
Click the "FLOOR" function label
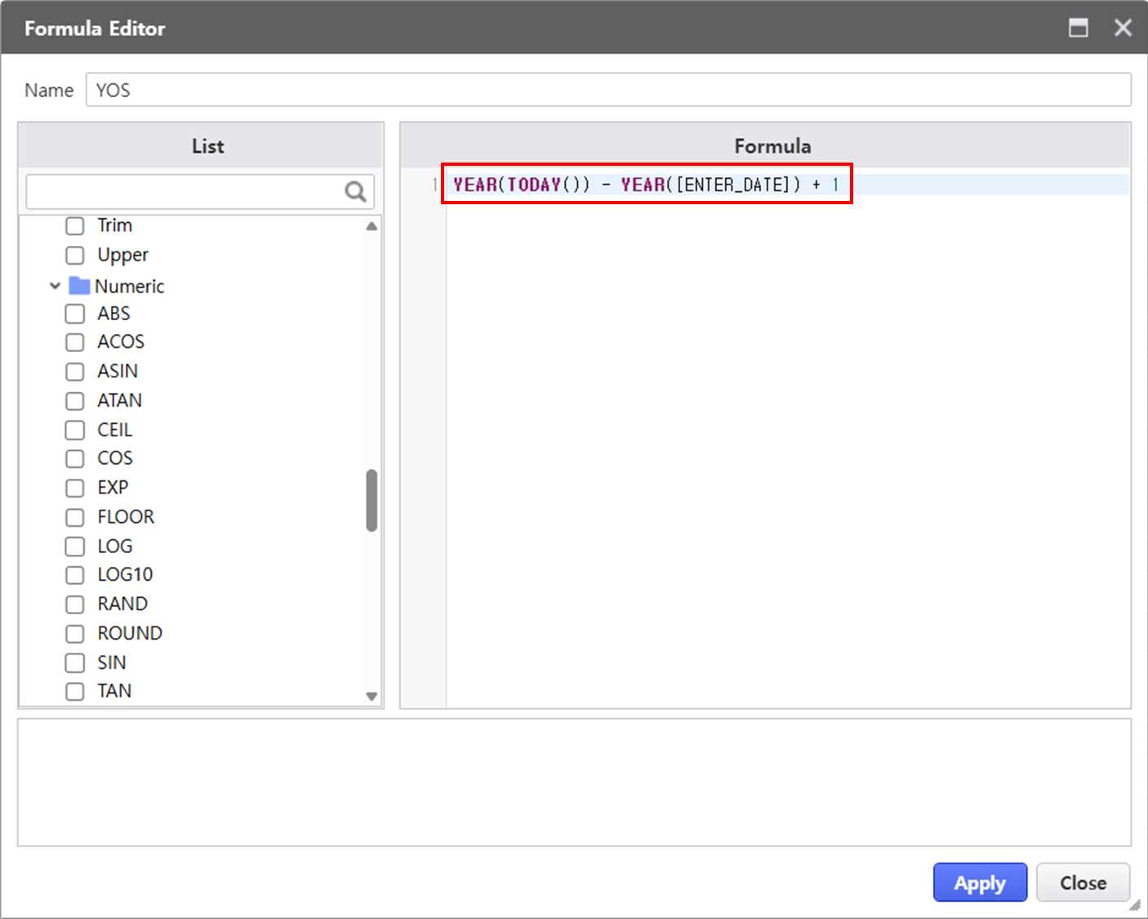click(x=126, y=516)
